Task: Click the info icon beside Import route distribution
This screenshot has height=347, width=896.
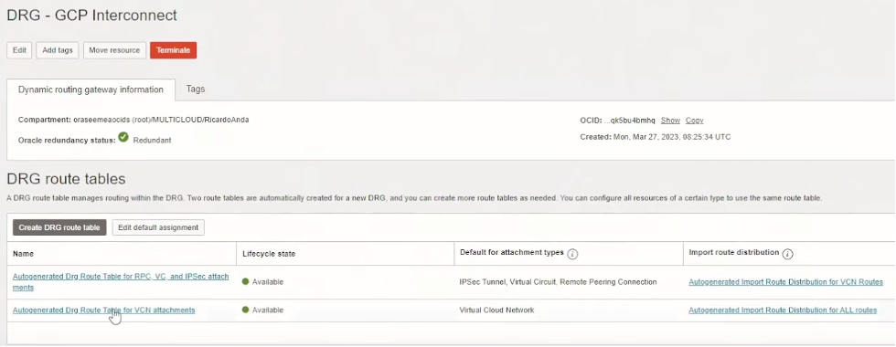Action: (x=787, y=254)
